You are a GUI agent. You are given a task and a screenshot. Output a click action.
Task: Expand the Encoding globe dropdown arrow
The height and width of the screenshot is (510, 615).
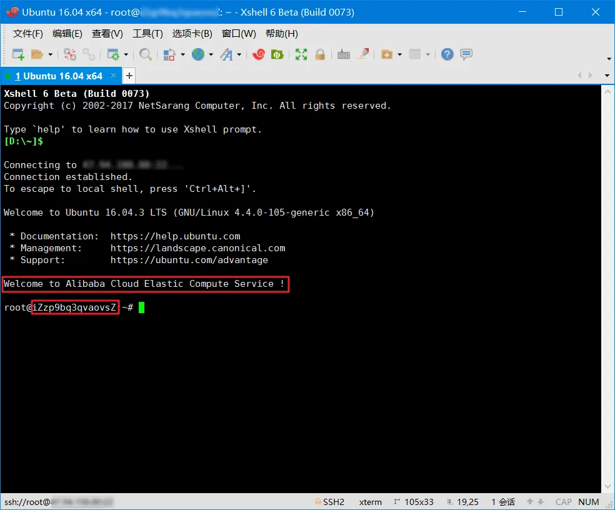pos(211,54)
